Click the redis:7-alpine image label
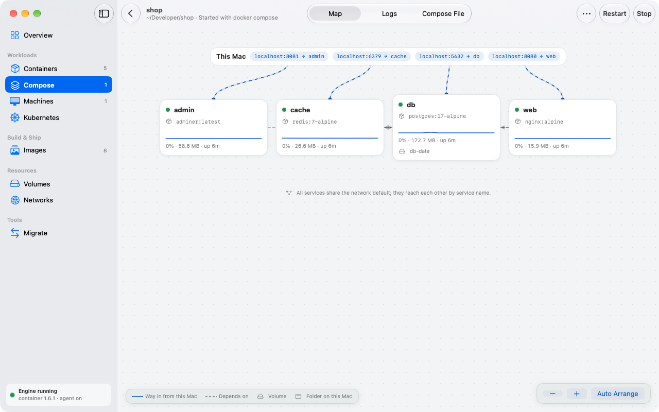Image resolution: width=659 pixels, height=412 pixels. click(314, 122)
